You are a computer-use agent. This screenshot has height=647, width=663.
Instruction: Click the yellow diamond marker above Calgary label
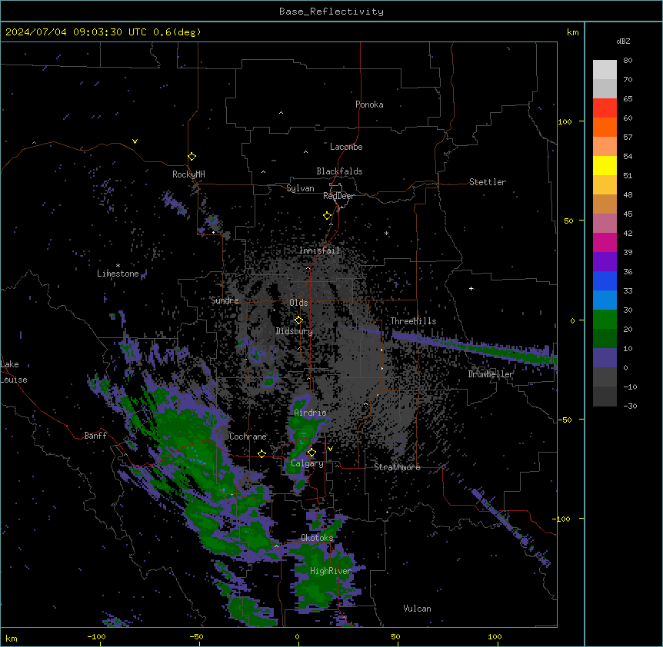pos(312,453)
